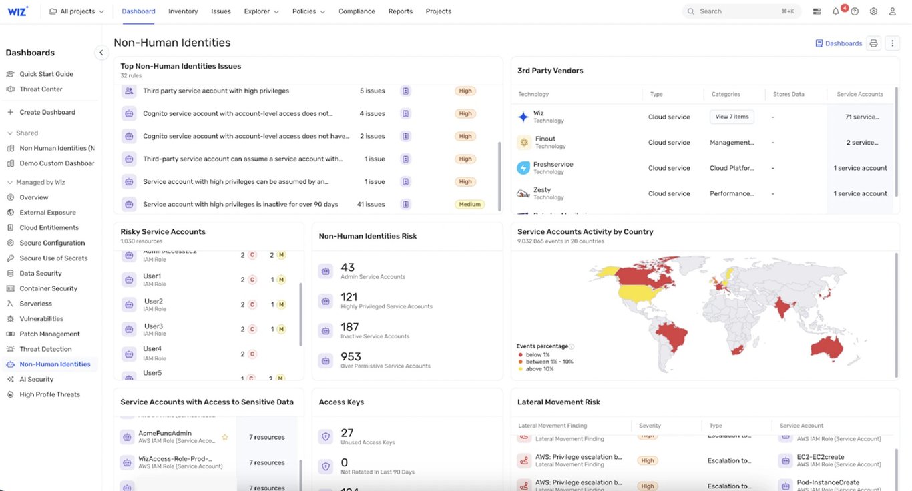Image resolution: width=912 pixels, height=491 pixels.
Task: Open the Compliance page
Action: pos(357,11)
